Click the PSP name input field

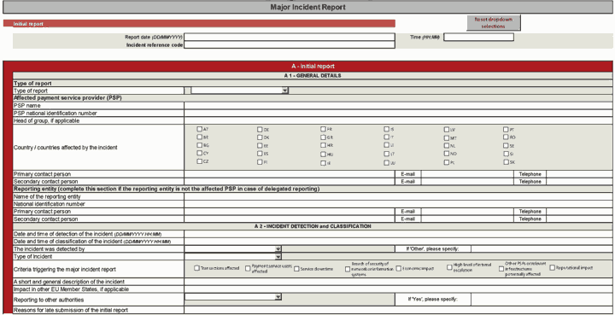pyautogui.click(x=398, y=106)
